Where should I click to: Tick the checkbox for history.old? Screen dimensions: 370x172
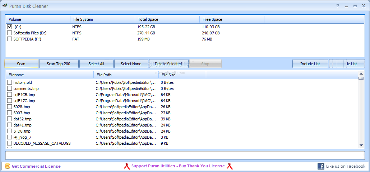(x=9, y=82)
